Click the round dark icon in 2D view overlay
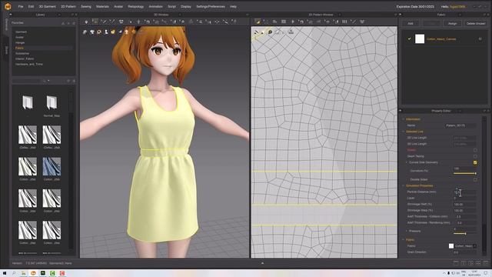This screenshot has width=492, height=277. (x=270, y=32)
